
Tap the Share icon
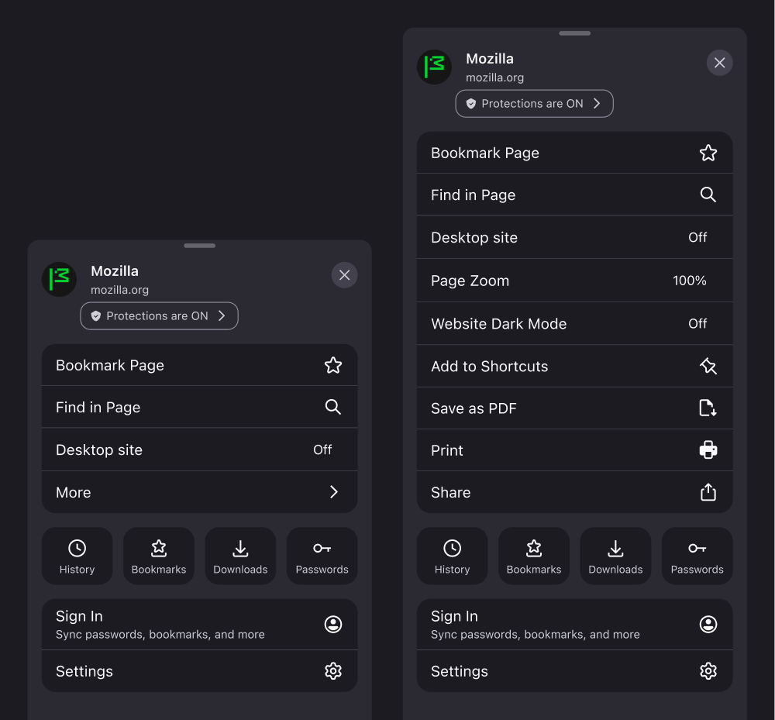pos(708,492)
